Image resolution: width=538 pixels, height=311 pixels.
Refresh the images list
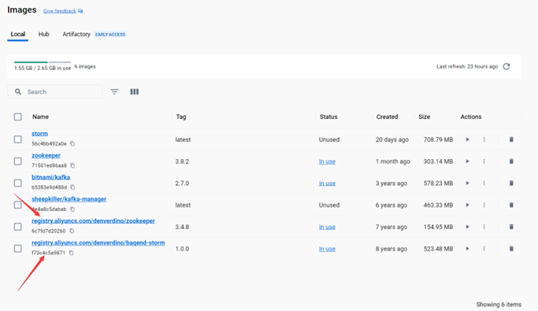tap(506, 66)
